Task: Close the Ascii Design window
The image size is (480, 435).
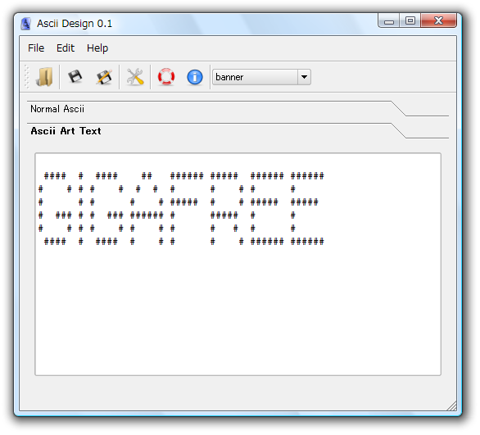Action: point(439,20)
